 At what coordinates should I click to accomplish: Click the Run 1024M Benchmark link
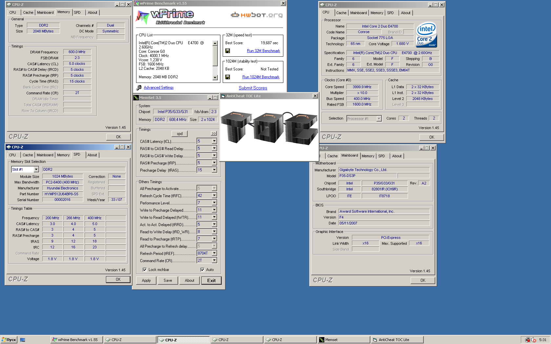pyautogui.click(x=261, y=77)
